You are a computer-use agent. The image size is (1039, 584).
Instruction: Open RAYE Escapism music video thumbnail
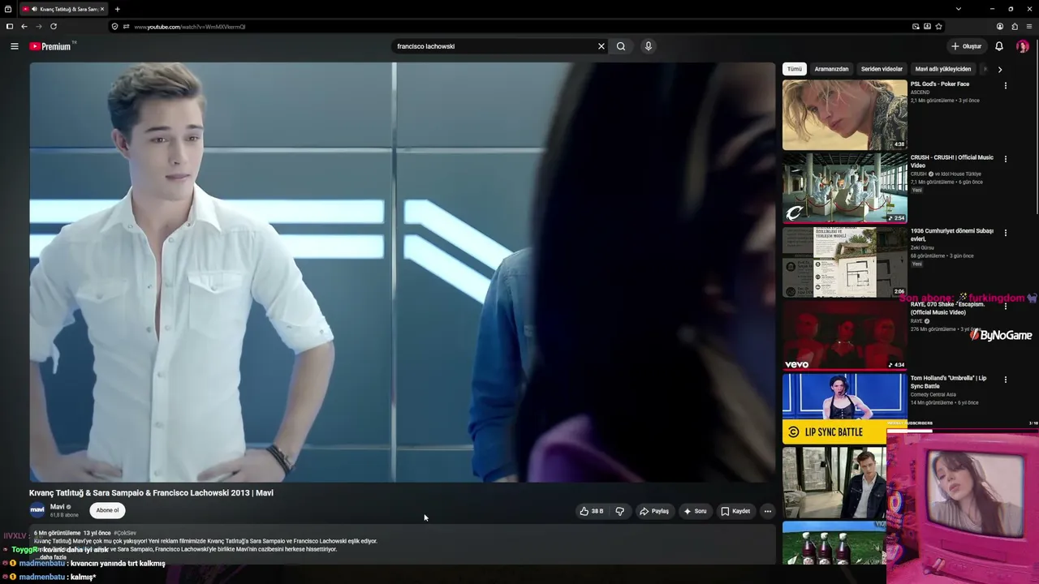[844, 334]
